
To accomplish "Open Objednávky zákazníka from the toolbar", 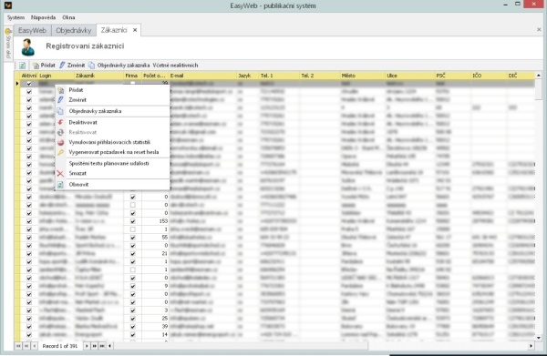I will coord(119,66).
